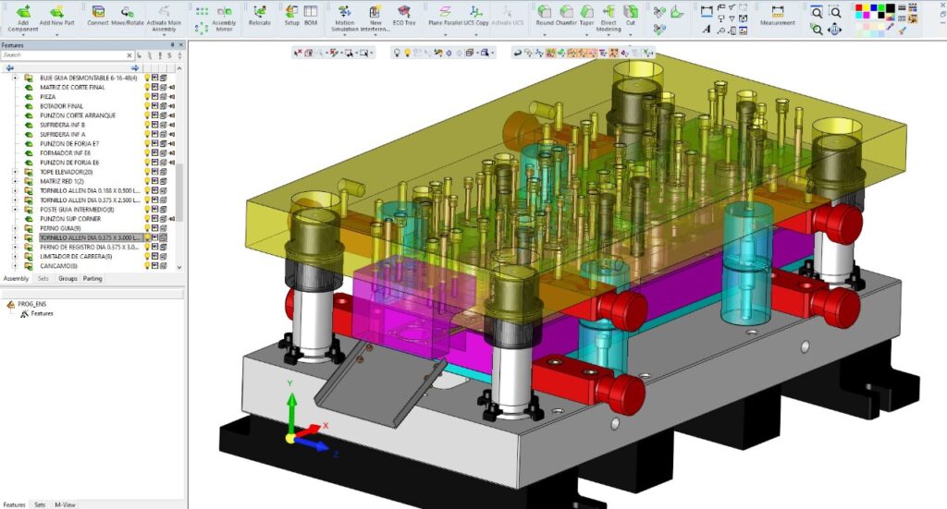Pick the red color swatch
The height and width of the screenshot is (509, 947).
pyautogui.click(x=859, y=7)
